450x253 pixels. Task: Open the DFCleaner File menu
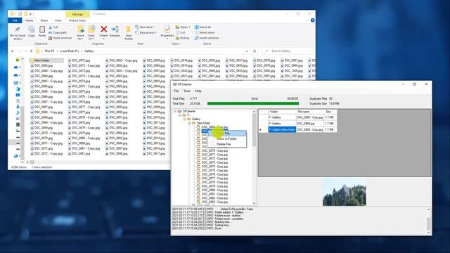pyautogui.click(x=176, y=91)
